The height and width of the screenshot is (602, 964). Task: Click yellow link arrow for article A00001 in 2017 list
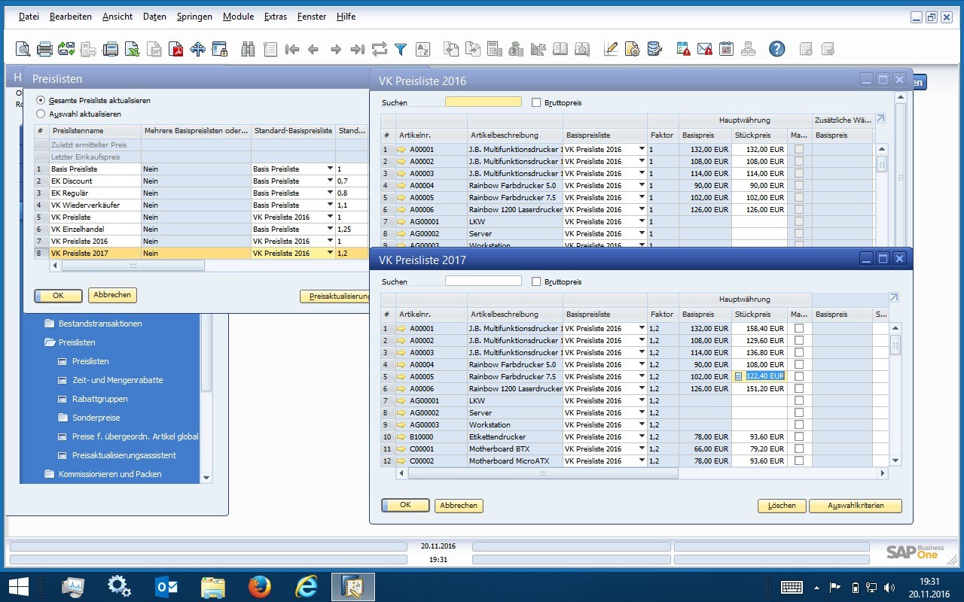[401, 329]
